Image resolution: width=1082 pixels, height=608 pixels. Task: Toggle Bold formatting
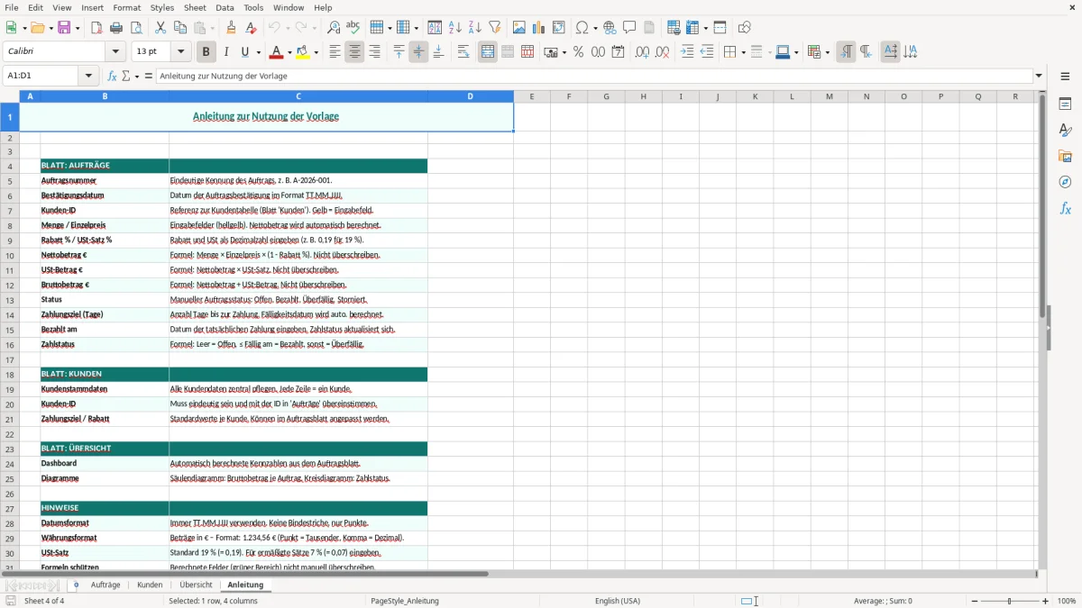(x=206, y=52)
